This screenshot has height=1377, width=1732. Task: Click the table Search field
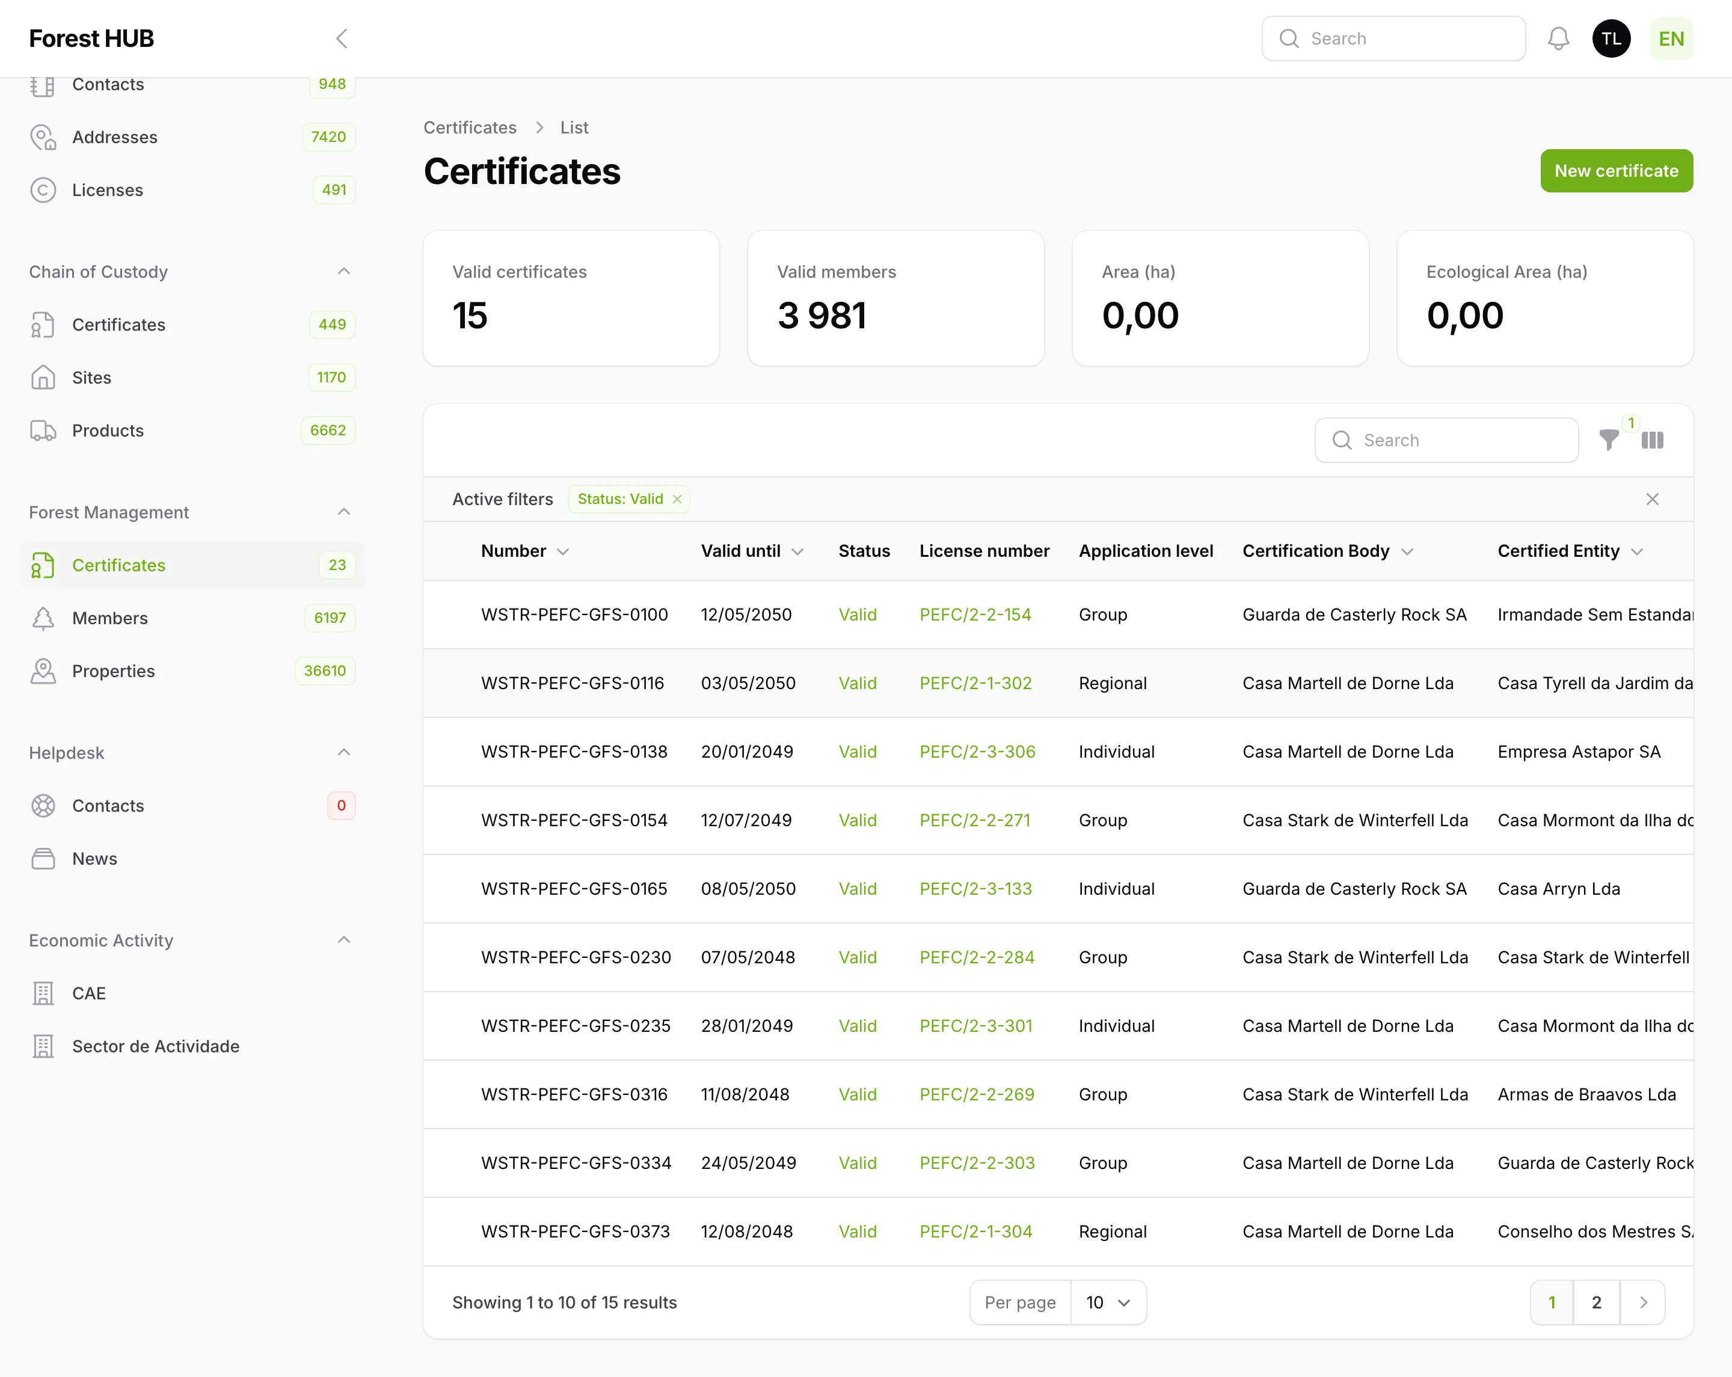(x=1447, y=440)
